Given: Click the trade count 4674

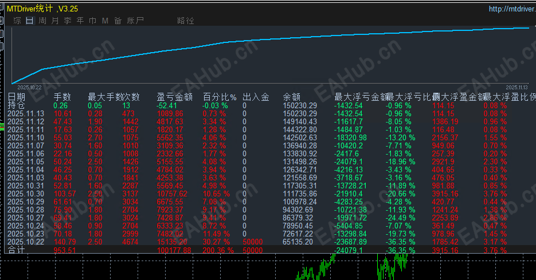Looking at the screenshot, I should point(130,242).
